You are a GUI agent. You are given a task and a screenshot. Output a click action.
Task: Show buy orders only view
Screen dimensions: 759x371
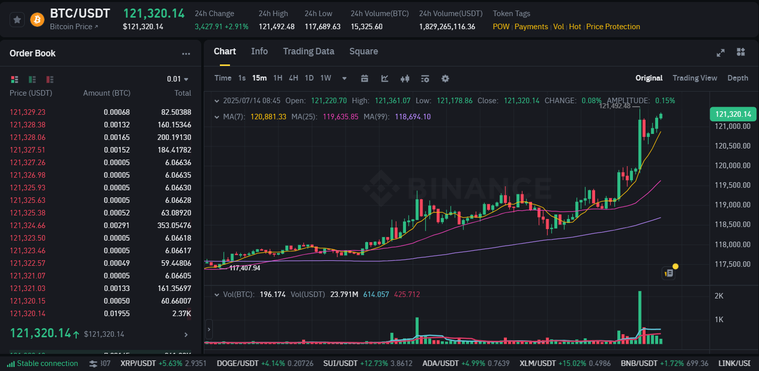click(x=32, y=79)
